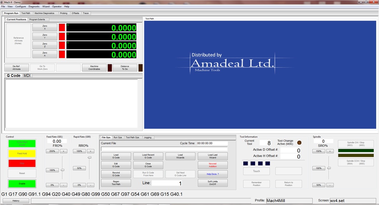Click the red indicator beside Zero Z
Image resolution: width=379 pixels, height=205 pixels.
(62, 45)
